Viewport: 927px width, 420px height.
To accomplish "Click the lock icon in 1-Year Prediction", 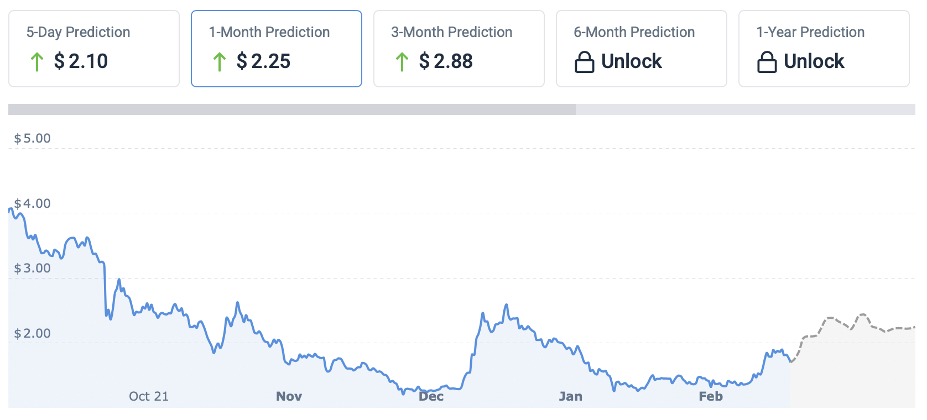I will [x=767, y=62].
